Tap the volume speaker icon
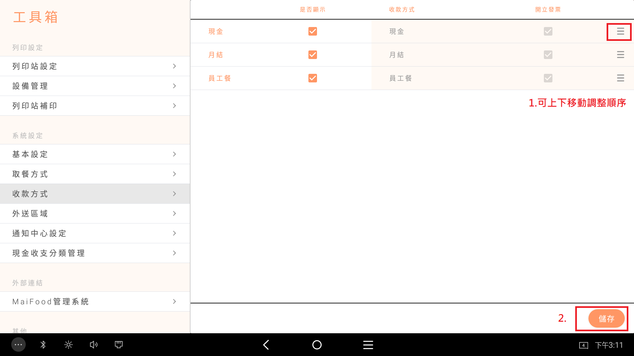634x356 pixels. (x=93, y=345)
